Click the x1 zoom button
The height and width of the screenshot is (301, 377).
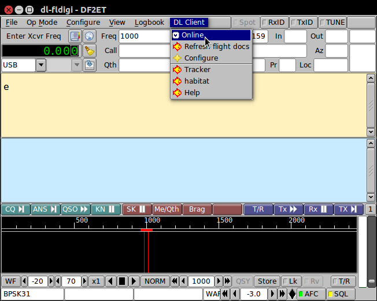[96, 281]
